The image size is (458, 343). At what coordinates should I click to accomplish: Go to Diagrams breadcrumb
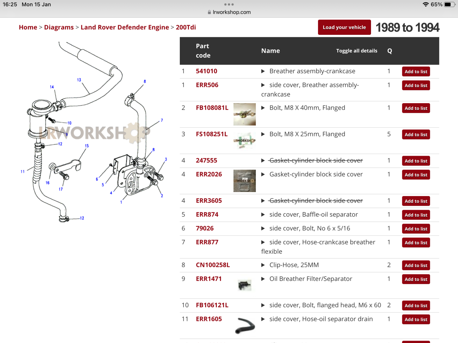59,27
